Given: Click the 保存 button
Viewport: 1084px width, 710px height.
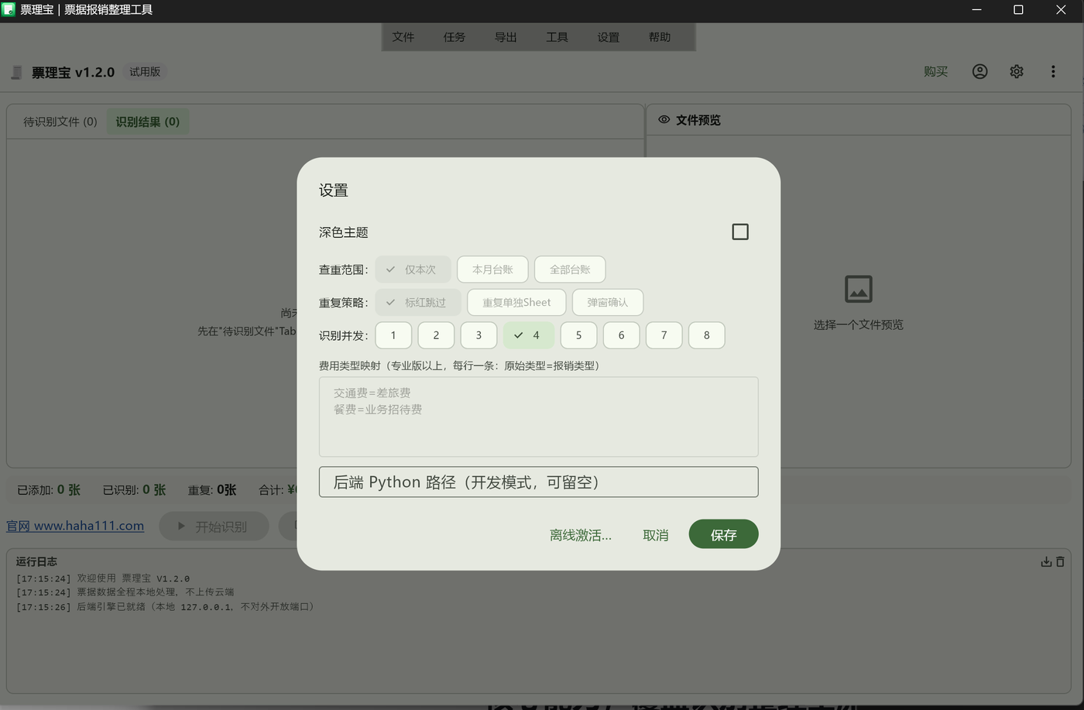Looking at the screenshot, I should (723, 534).
